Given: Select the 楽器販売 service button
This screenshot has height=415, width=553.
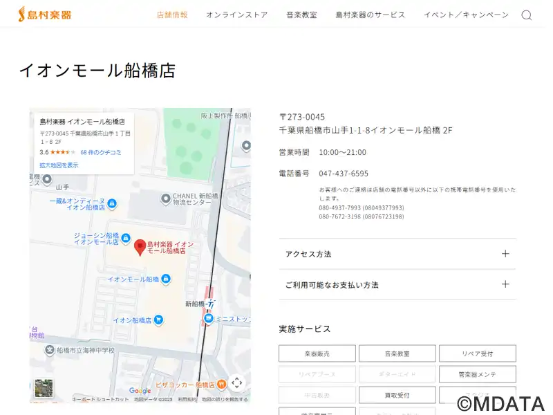Looking at the screenshot, I should (317, 353).
